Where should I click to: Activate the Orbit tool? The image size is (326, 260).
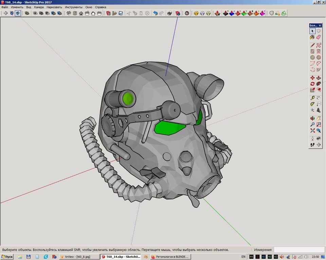[x=312, y=118]
